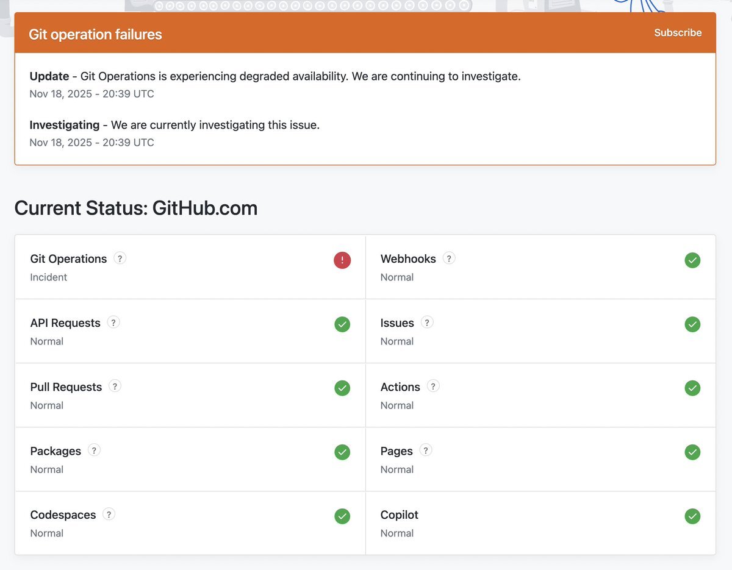The height and width of the screenshot is (570, 732).
Task: Open the Webhooks help question mark
Action: tap(449, 258)
